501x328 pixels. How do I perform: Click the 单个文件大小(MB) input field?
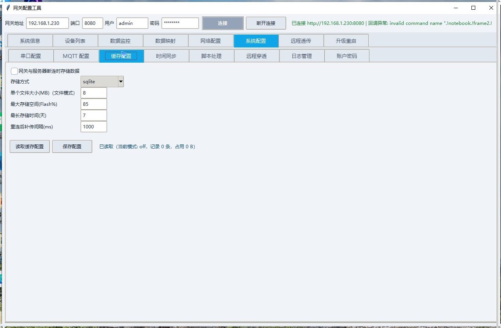pos(94,93)
